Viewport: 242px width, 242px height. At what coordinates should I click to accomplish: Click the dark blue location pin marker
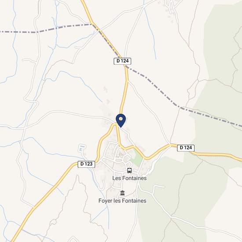(x=121, y=121)
